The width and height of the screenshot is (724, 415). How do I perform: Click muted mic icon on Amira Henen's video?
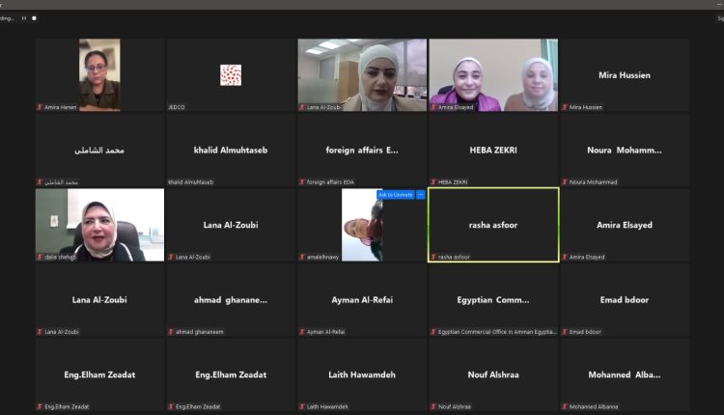click(x=41, y=107)
